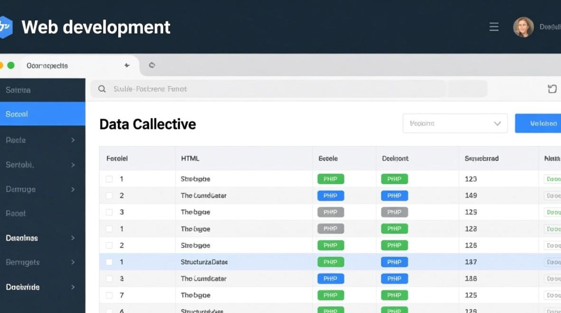This screenshot has width=561, height=313.
Task: Open the hamburger menu in header
Action: click(494, 27)
